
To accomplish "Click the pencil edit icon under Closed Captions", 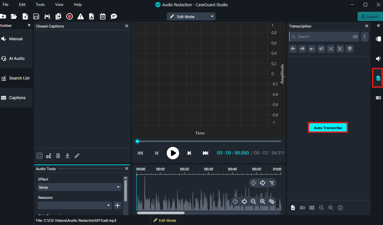I will point(77,156).
